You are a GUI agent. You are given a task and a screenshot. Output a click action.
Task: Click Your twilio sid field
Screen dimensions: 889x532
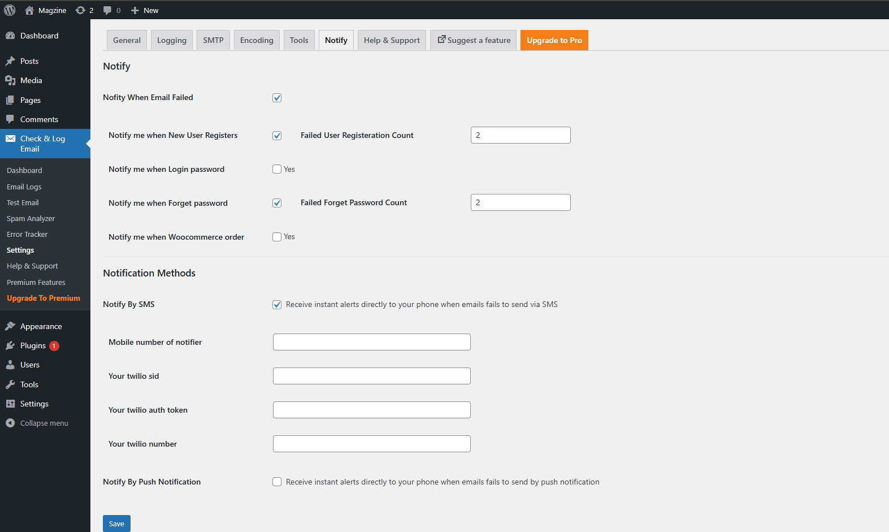point(372,376)
